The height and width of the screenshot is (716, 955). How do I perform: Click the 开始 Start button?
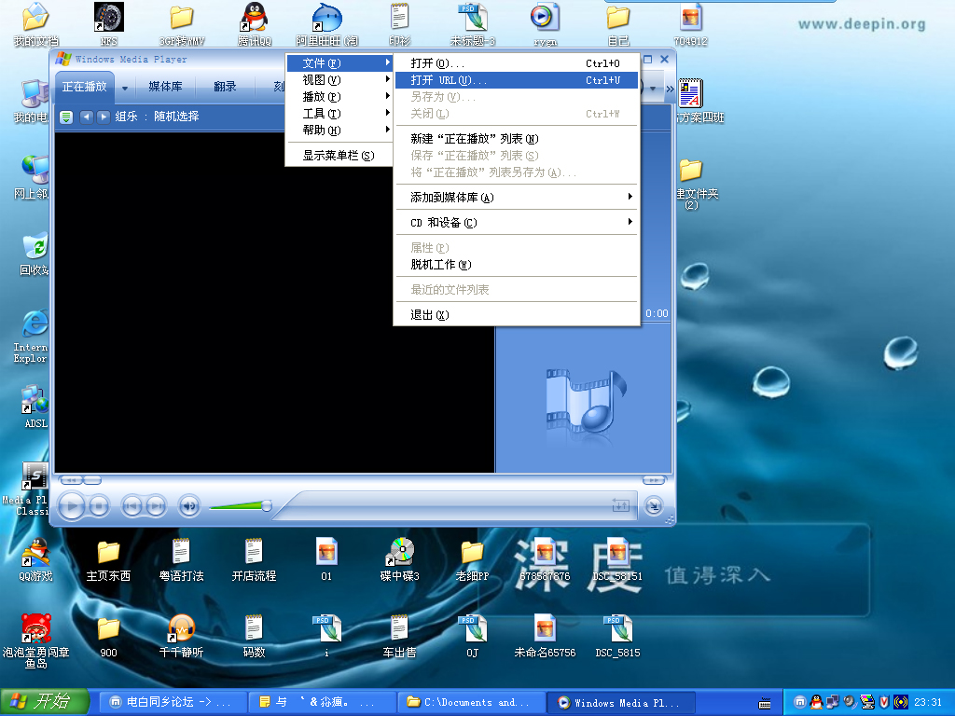(x=45, y=702)
